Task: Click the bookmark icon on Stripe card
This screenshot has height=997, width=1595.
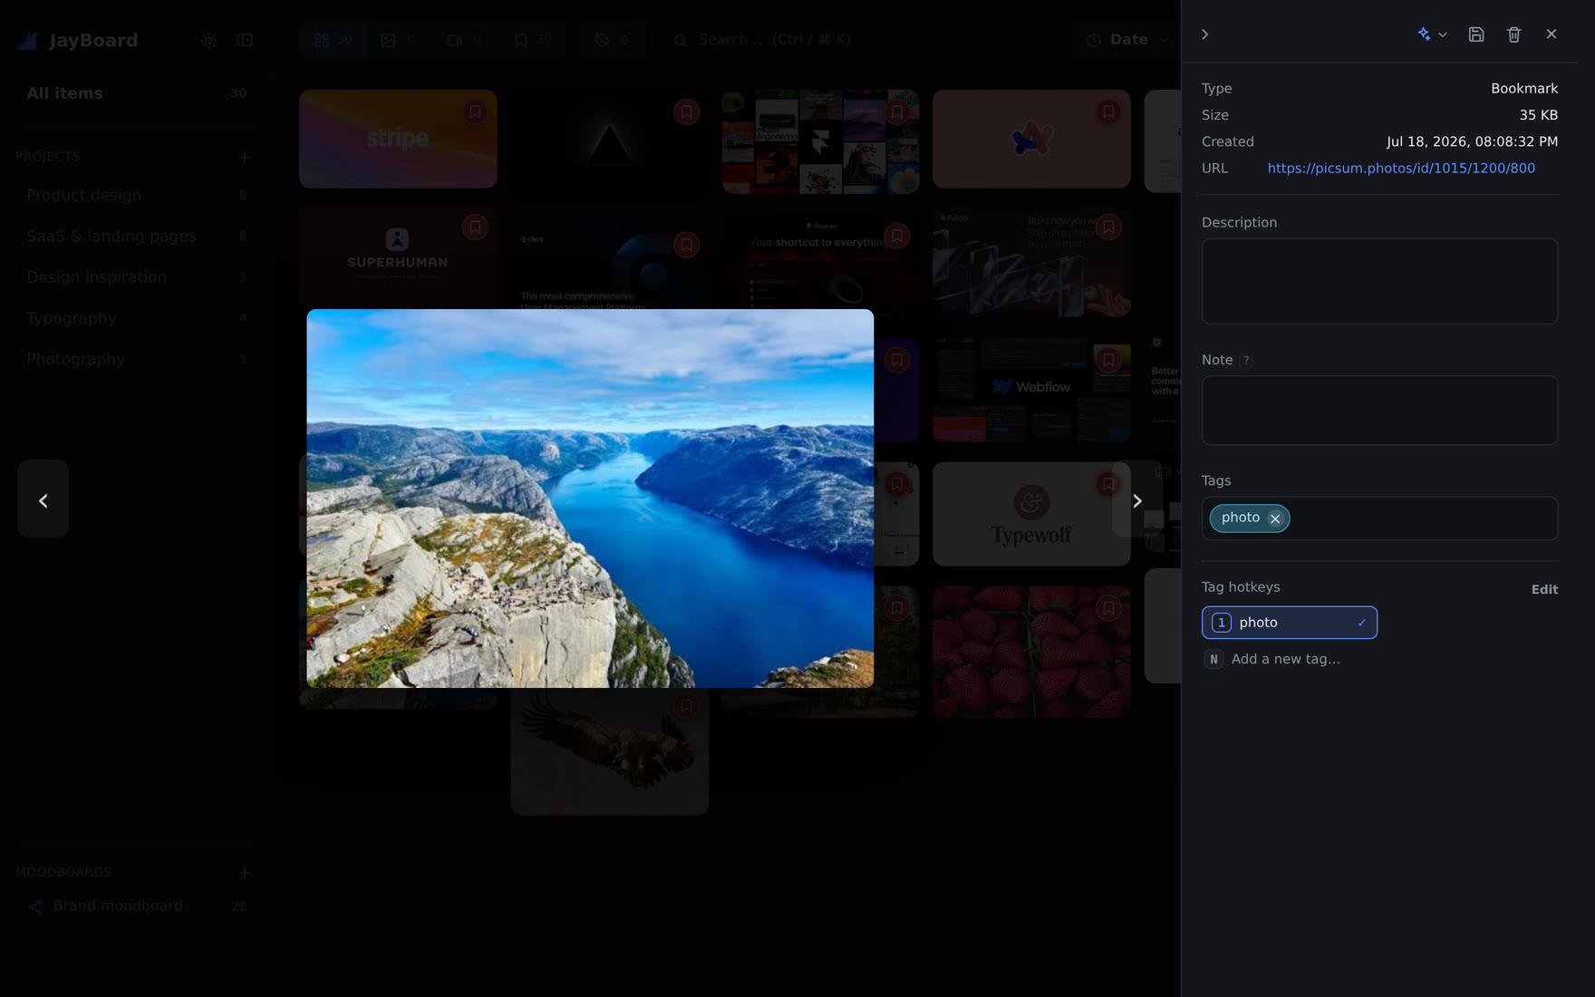Action: (x=475, y=112)
